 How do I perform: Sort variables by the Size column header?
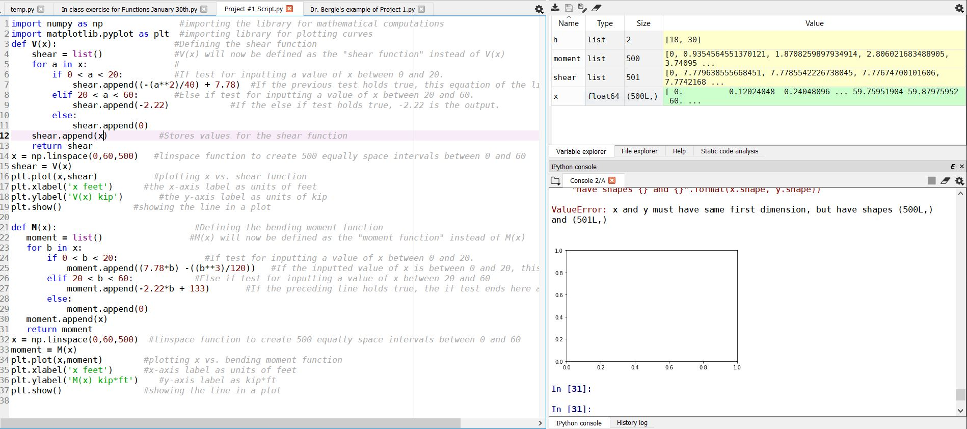click(x=643, y=23)
